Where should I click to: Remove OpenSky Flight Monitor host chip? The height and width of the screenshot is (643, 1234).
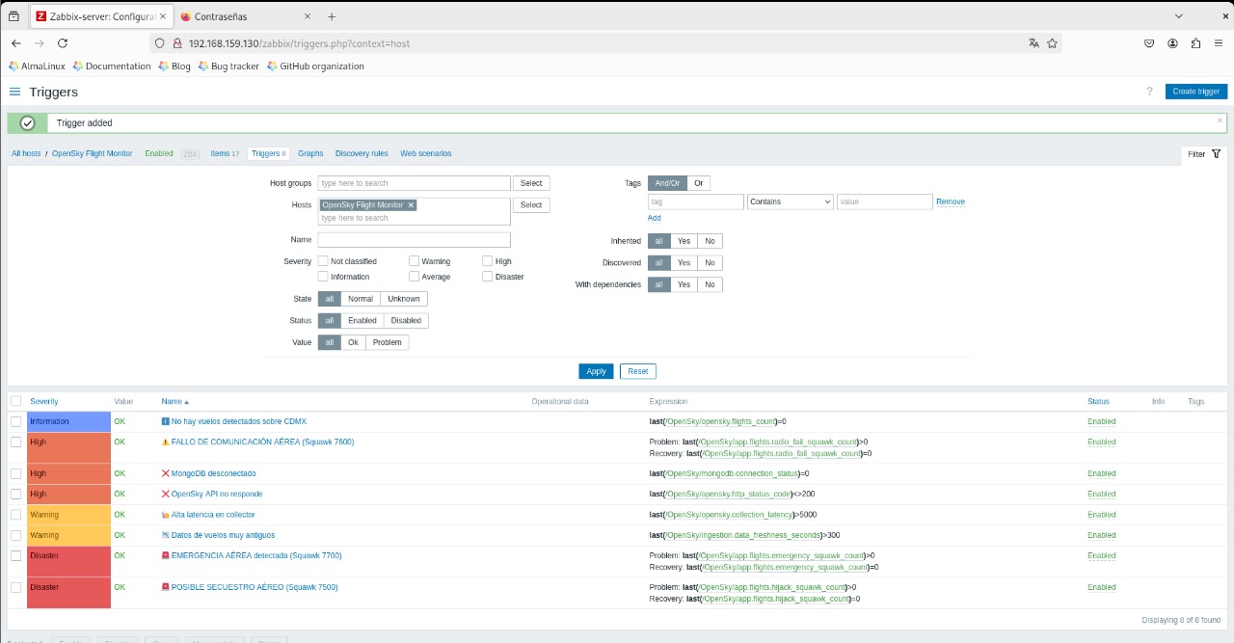click(x=411, y=205)
